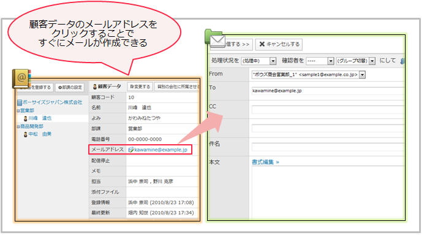The image size is (435, 235).
Task: Select 川峰 達也 in the customer tree
Action: (x=40, y=118)
